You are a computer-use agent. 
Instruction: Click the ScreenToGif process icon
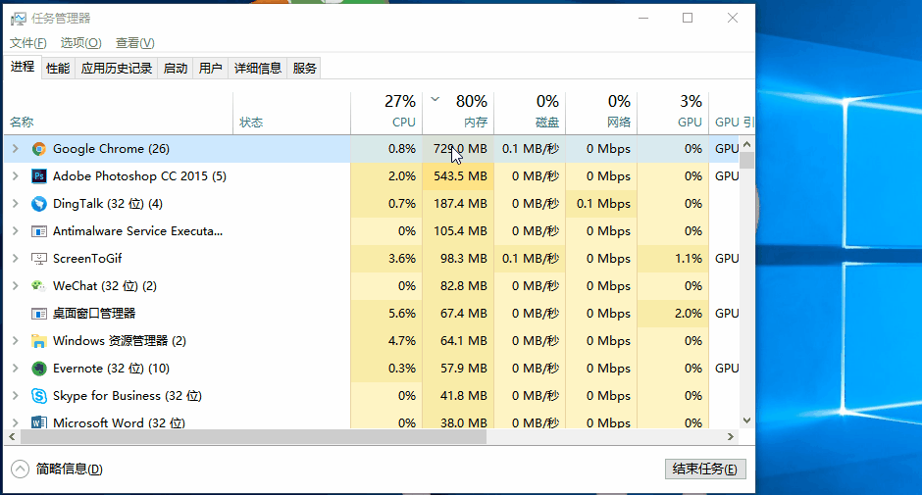[39, 259]
